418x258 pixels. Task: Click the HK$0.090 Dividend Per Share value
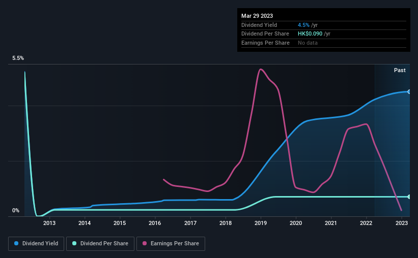[x=310, y=34]
